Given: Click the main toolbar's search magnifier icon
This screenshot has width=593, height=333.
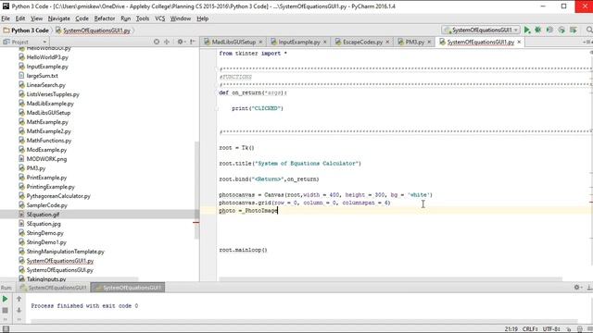Looking at the screenshot, I should (589, 30).
